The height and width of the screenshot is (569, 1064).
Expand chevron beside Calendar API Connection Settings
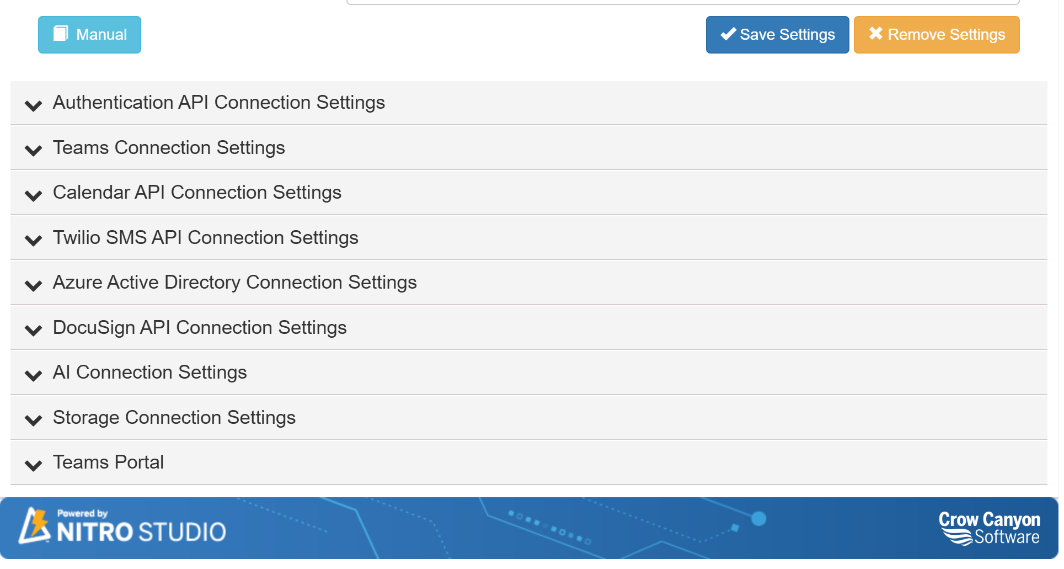coord(34,195)
